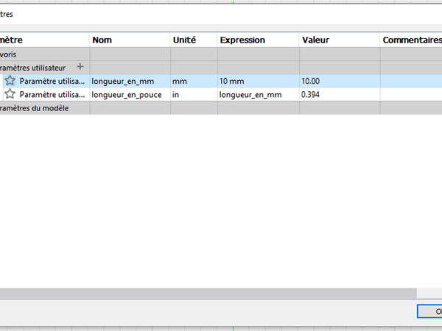Sort by the Expression column header

(x=258, y=40)
